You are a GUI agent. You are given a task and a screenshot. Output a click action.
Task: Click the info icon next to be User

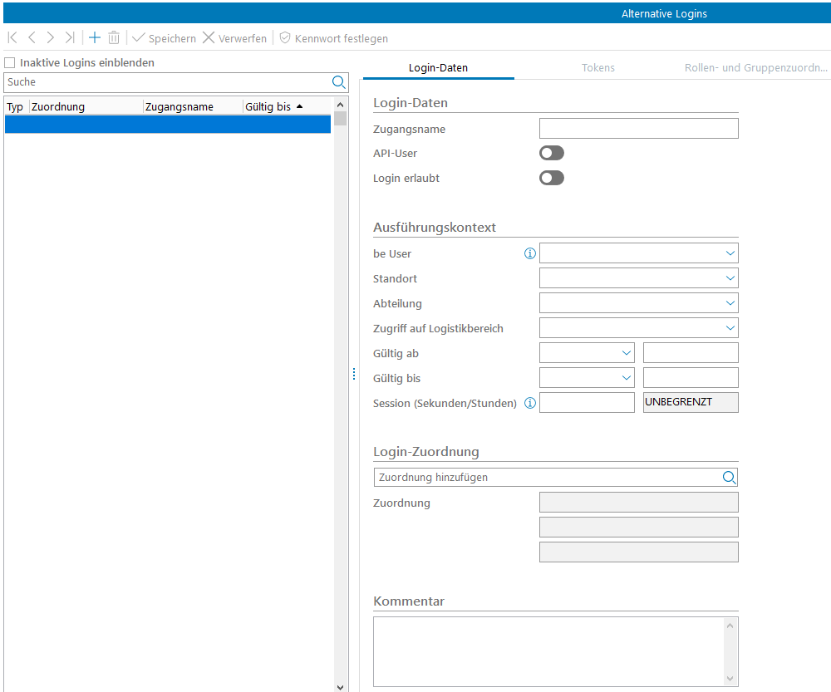click(x=530, y=253)
